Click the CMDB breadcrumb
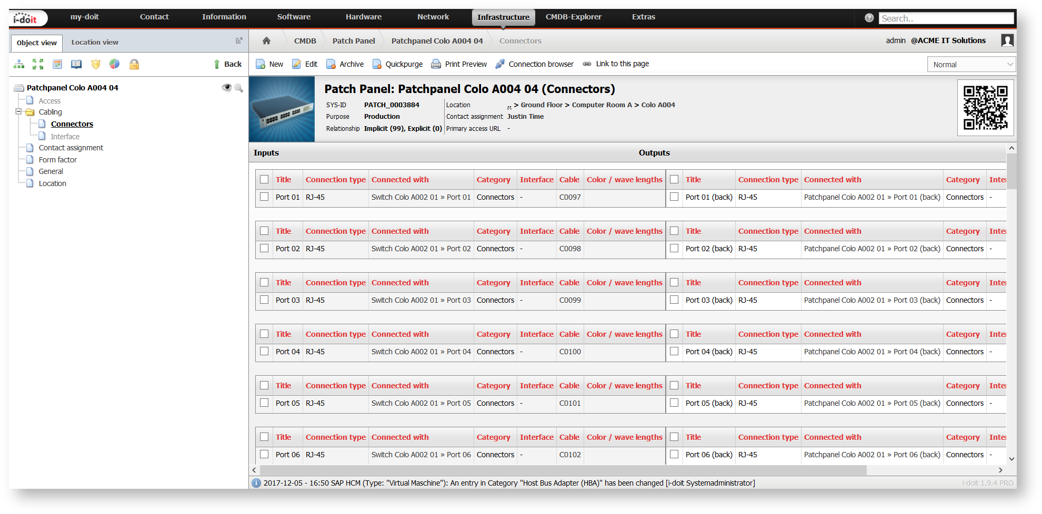The height and width of the screenshot is (514, 1042). (305, 40)
